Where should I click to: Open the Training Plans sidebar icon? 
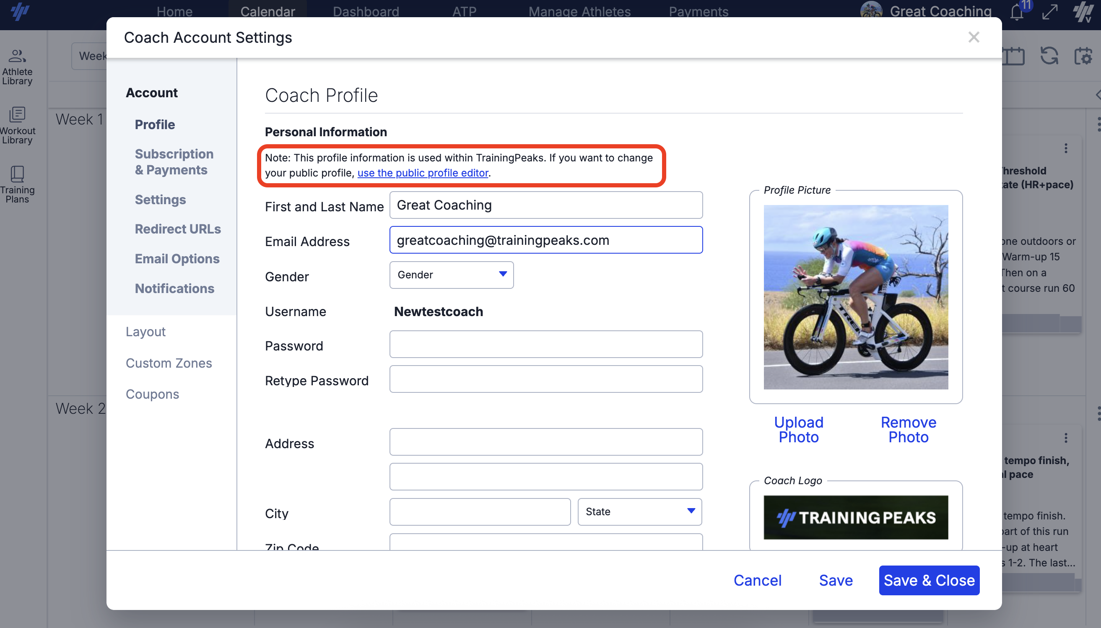[17, 184]
